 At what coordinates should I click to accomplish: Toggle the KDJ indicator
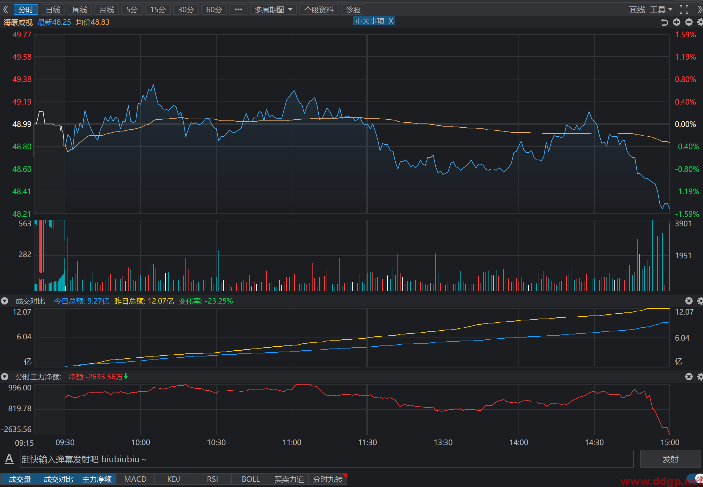coord(174,479)
